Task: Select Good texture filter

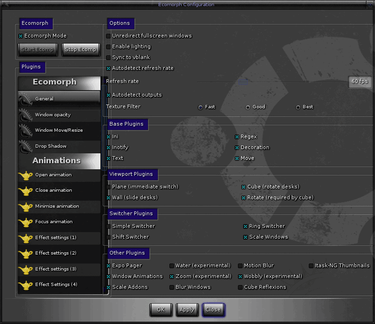Action: pos(248,107)
